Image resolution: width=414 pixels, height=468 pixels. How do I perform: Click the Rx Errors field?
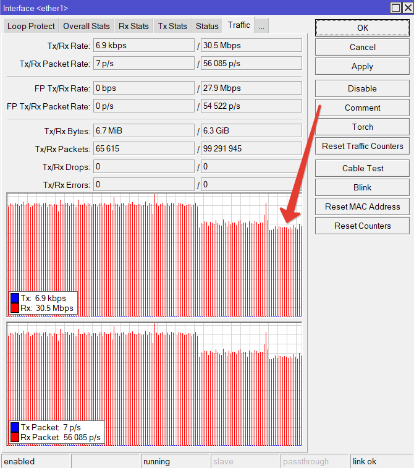point(251,184)
